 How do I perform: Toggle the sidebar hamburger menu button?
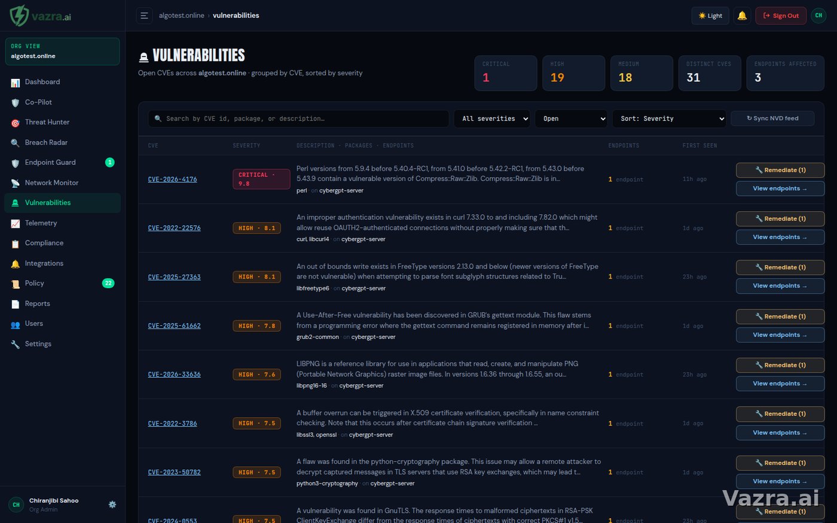pos(144,16)
